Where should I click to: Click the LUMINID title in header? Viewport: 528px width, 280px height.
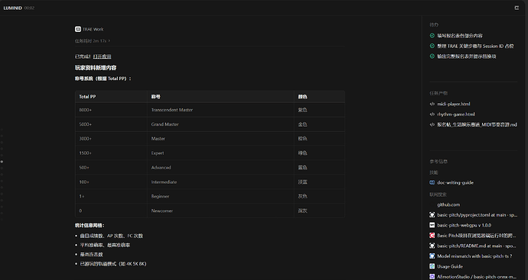[x=12, y=8]
